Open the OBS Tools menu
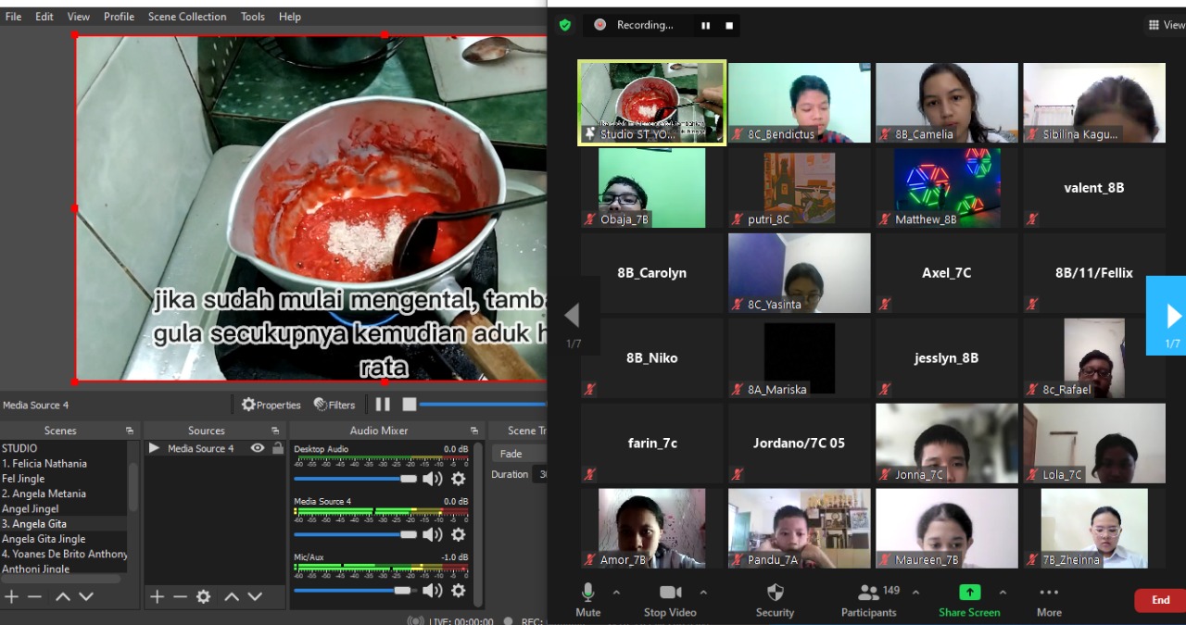 [252, 17]
